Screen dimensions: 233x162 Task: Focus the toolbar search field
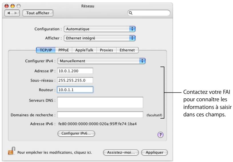tap(149, 13)
